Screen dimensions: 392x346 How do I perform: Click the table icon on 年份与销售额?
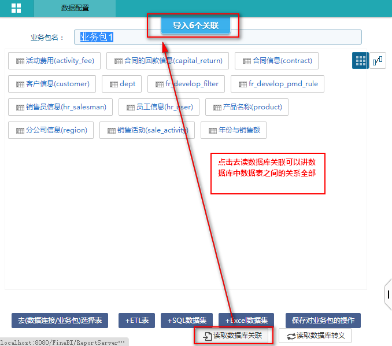coord(211,130)
